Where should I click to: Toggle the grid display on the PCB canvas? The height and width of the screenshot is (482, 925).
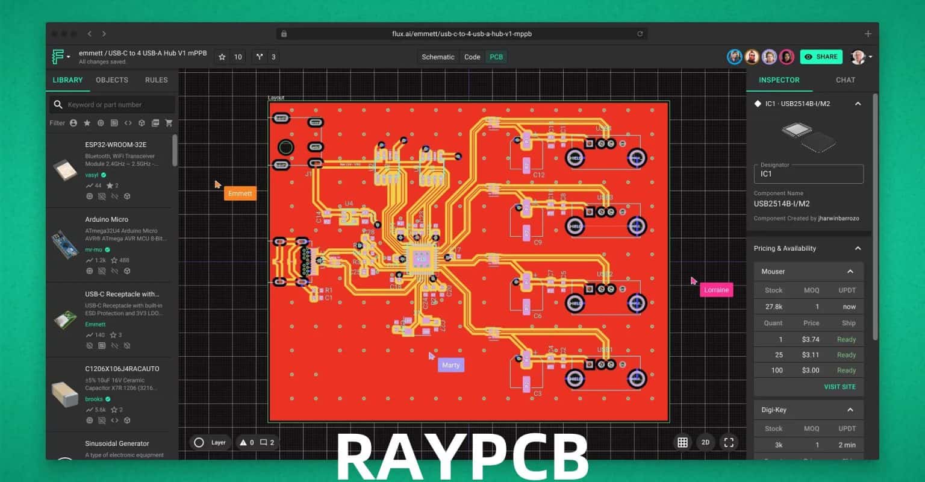pos(682,442)
